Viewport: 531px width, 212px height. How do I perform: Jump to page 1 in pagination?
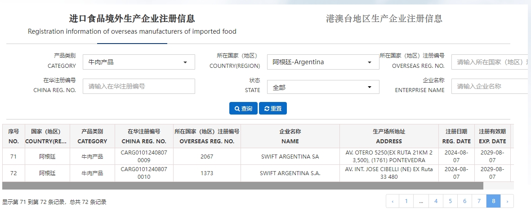pyautogui.click(x=406, y=201)
